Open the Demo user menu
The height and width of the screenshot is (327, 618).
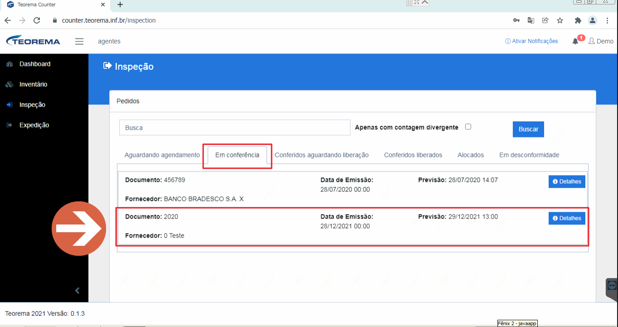pyautogui.click(x=601, y=41)
